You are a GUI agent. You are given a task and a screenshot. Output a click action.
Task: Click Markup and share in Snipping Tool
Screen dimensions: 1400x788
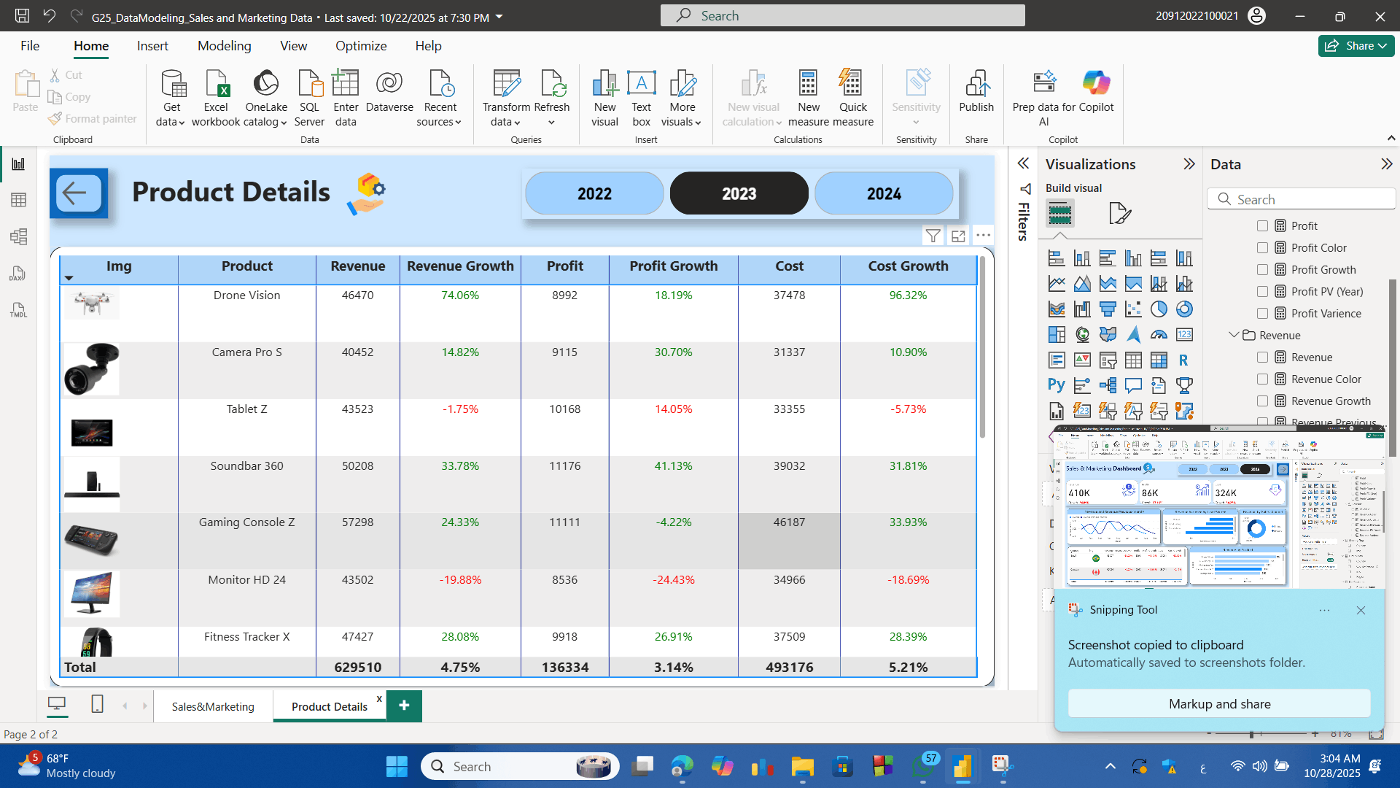[1219, 703]
